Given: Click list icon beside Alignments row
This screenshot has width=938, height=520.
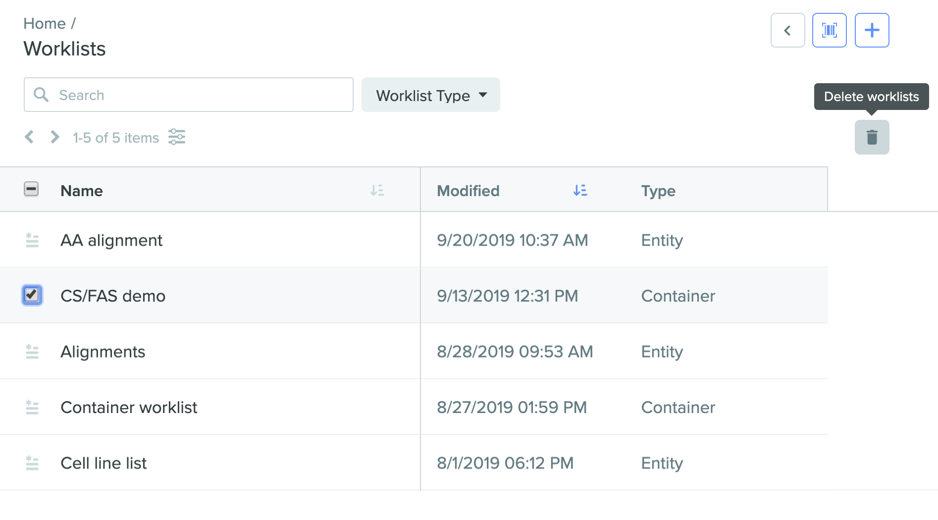Looking at the screenshot, I should 32,352.
